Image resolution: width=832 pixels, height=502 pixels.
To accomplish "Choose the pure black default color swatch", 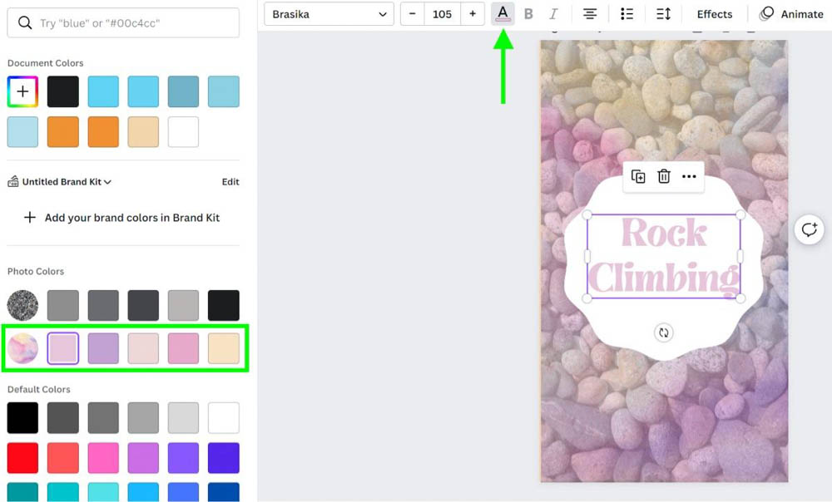I will 22,418.
